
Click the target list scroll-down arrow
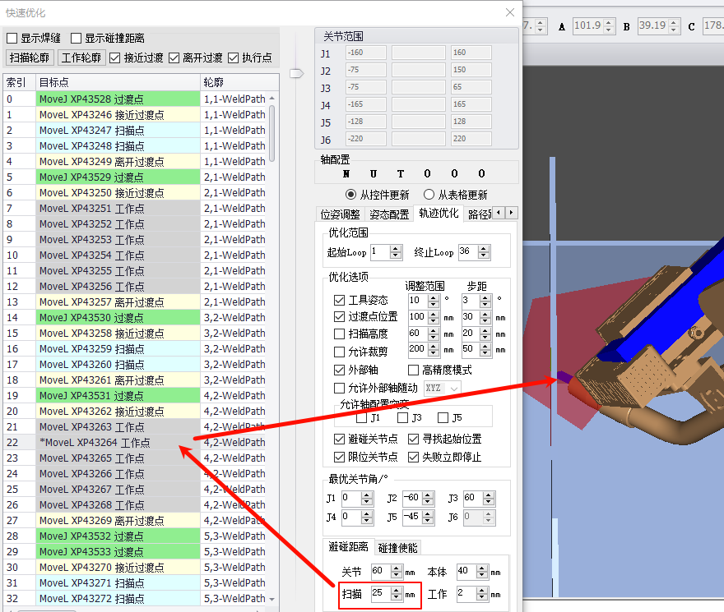pyautogui.click(x=272, y=599)
